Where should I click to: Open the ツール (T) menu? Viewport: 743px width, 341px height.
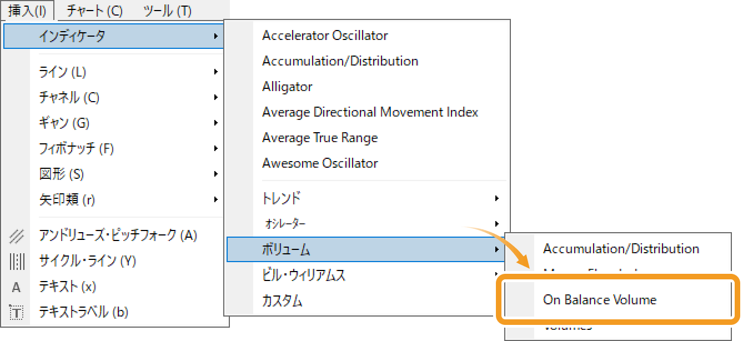[167, 11]
